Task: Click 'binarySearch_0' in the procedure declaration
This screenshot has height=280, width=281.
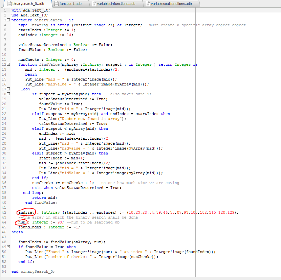Action: coord(50,20)
